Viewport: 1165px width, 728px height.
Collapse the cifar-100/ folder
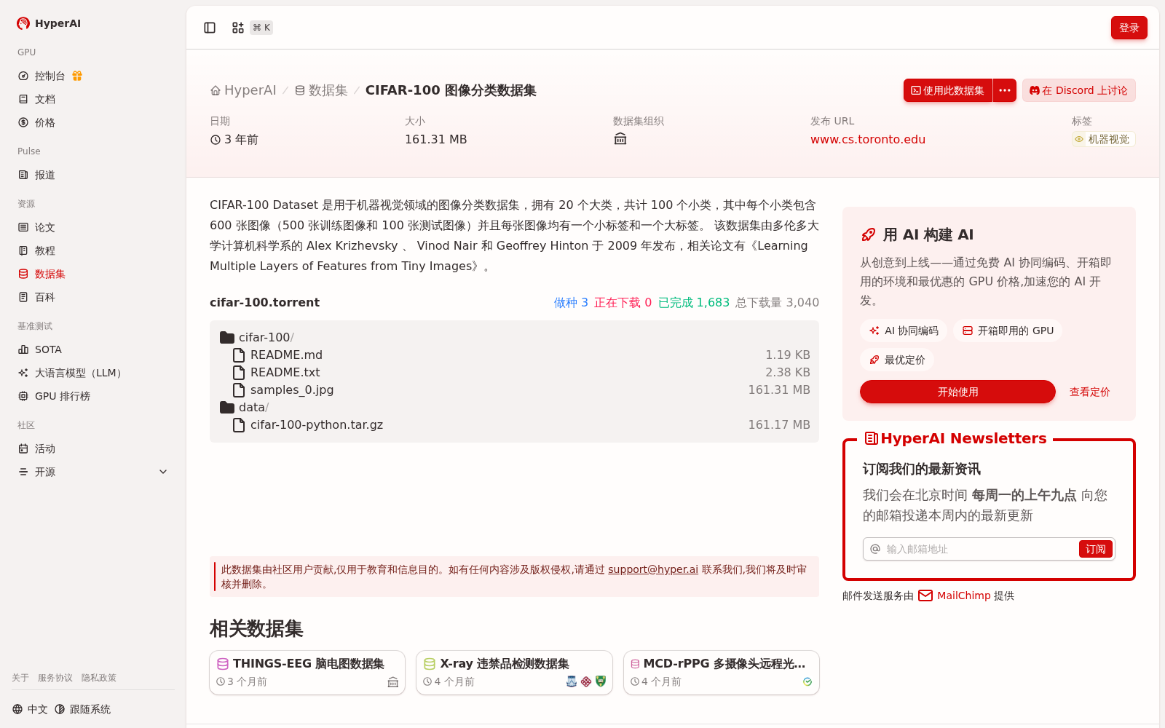257,337
